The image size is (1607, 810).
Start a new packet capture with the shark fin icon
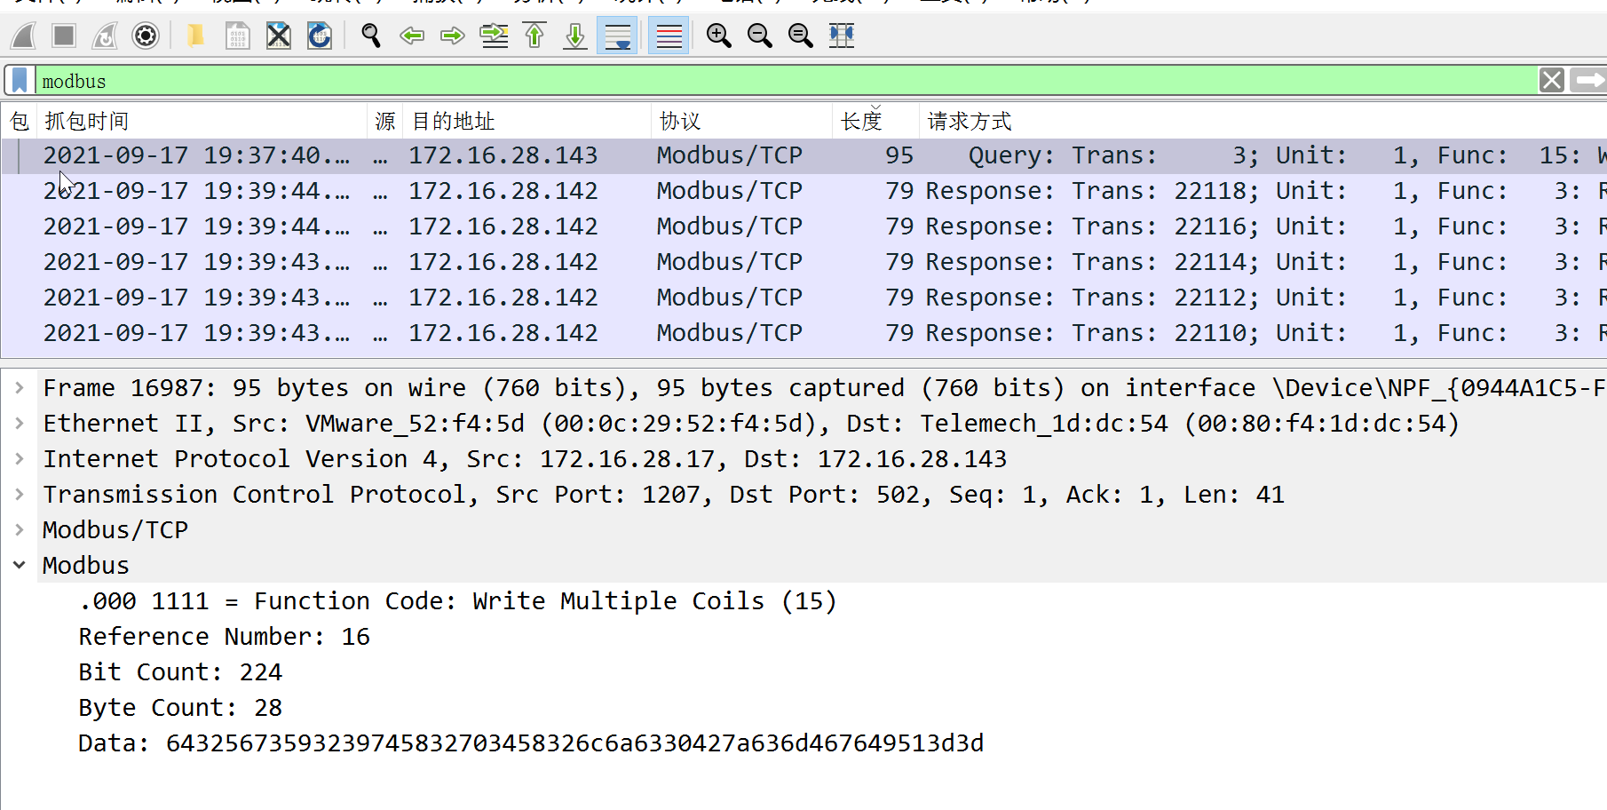pos(23,36)
